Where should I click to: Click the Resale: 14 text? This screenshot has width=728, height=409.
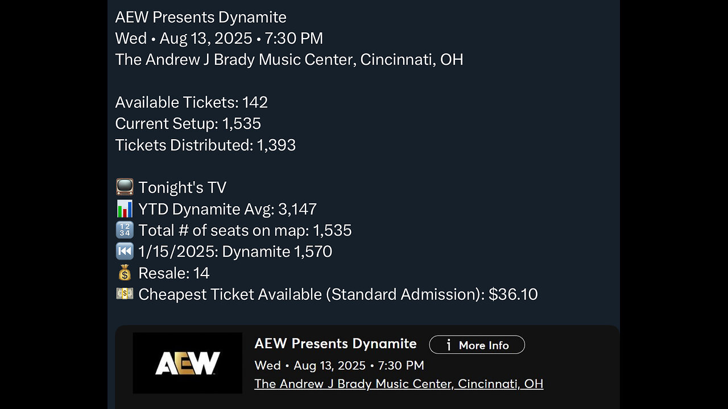(173, 273)
